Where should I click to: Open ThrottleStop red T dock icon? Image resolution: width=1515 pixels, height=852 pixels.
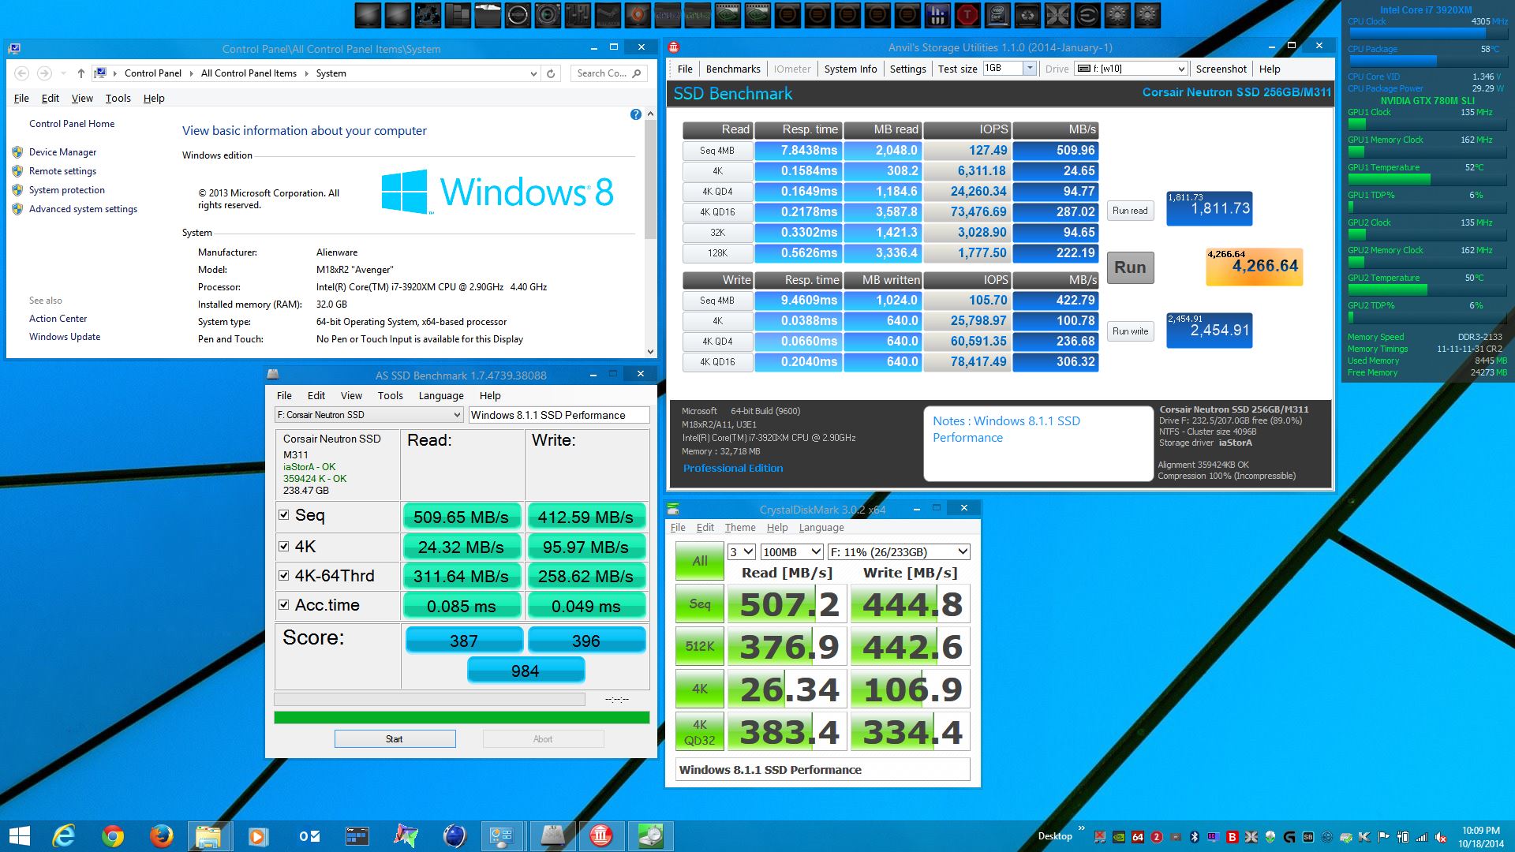pos(967,15)
